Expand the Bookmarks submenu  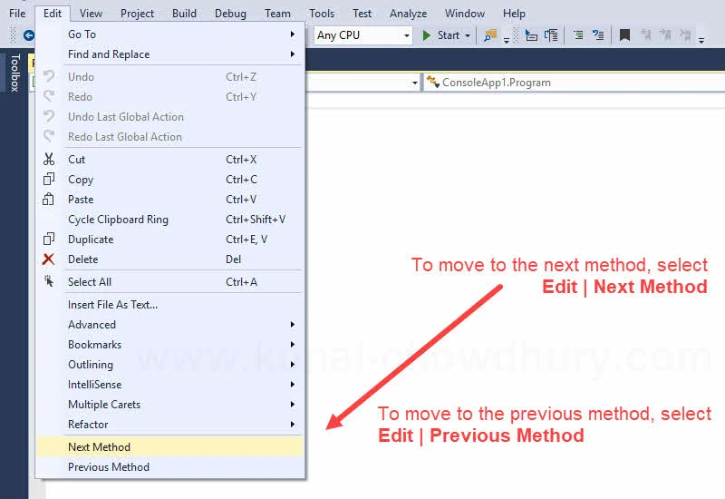click(169, 344)
